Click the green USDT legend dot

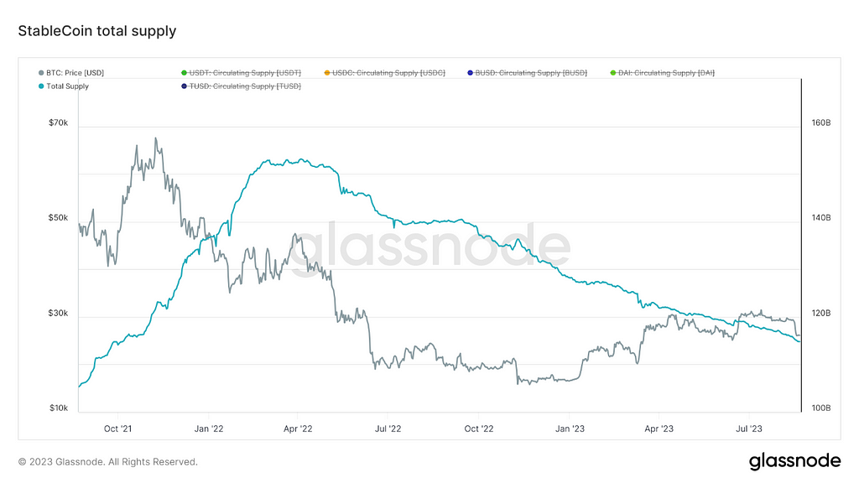click(184, 73)
